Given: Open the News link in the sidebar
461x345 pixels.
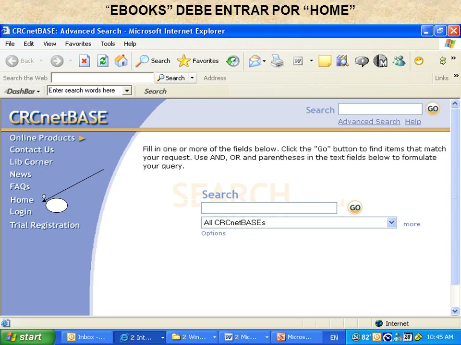Looking at the screenshot, I should [21, 174].
